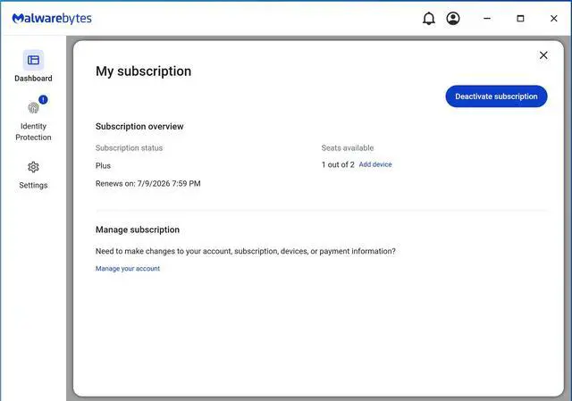
Task: Click the Need to make changes sentence
Action: point(246,251)
